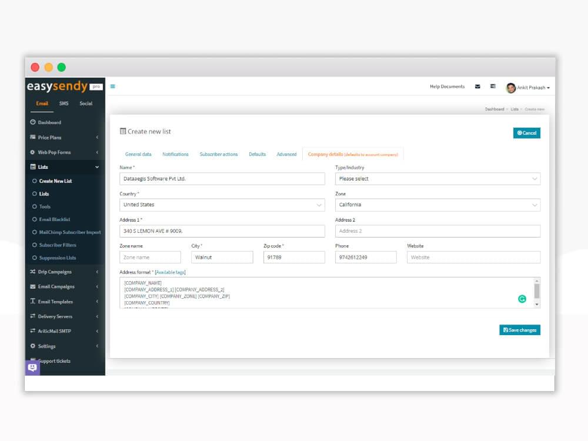Image resolution: width=588 pixels, height=441 pixels.
Task: Click the Drip Campaigns shuffle icon
Action: click(32, 272)
